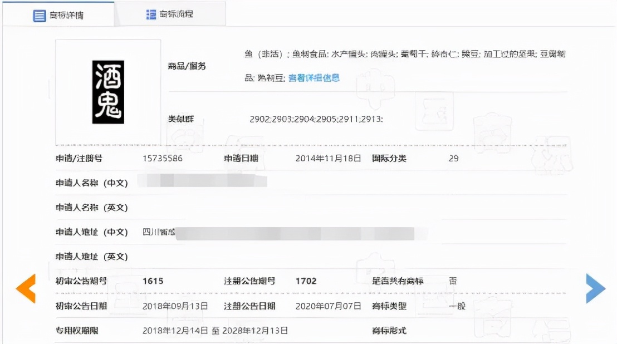The image size is (617, 344).
Task: Click the 专用权期限 label
Action: 77,331
